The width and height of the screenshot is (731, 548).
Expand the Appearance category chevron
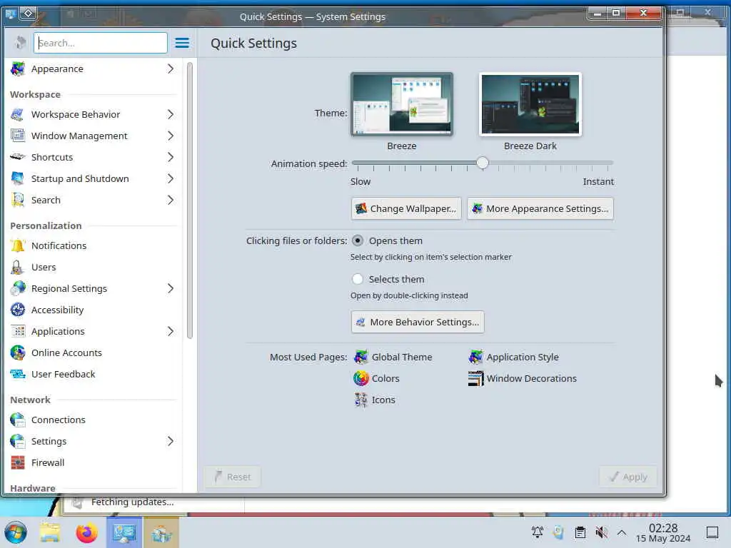[x=171, y=68]
